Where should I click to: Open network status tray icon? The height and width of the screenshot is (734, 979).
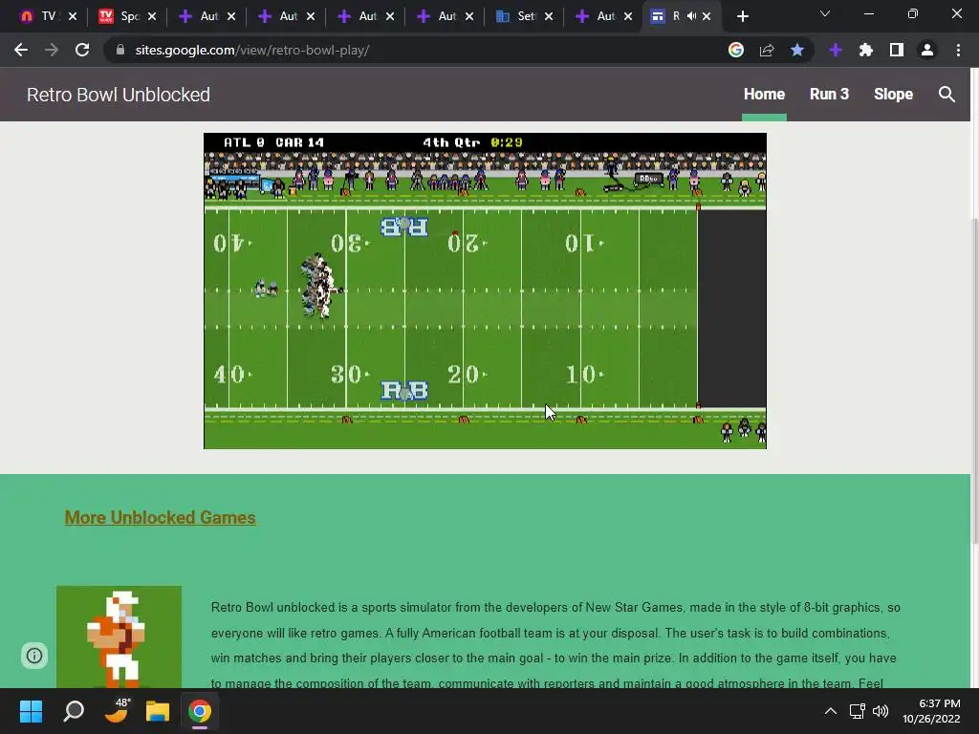857,711
